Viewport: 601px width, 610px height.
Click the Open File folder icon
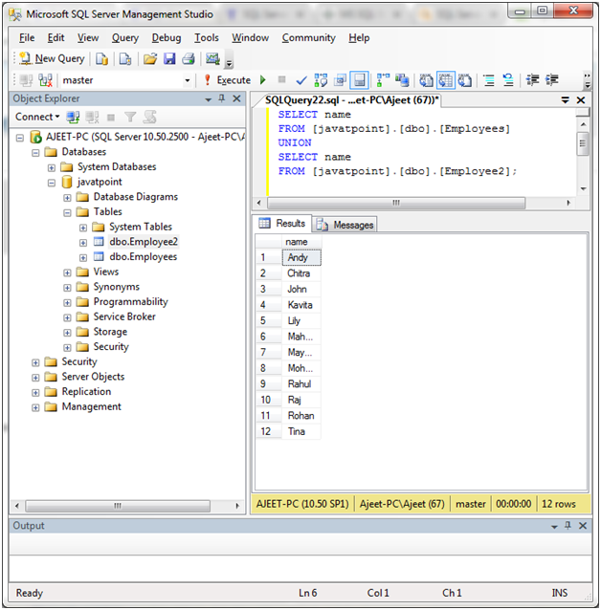click(x=150, y=58)
